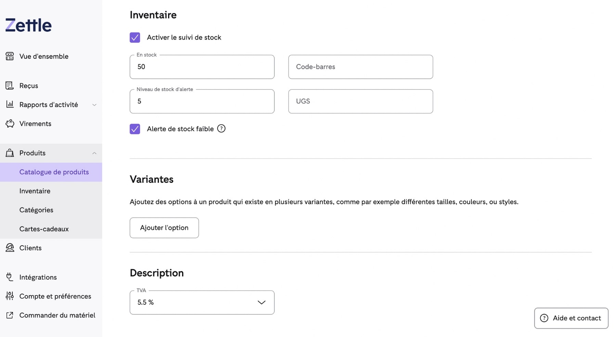Open Compte et préférences
The width and height of the screenshot is (616, 337).
(x=55, y=296)
